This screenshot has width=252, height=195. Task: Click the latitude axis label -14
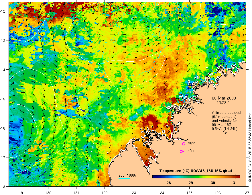coord(3,70)
